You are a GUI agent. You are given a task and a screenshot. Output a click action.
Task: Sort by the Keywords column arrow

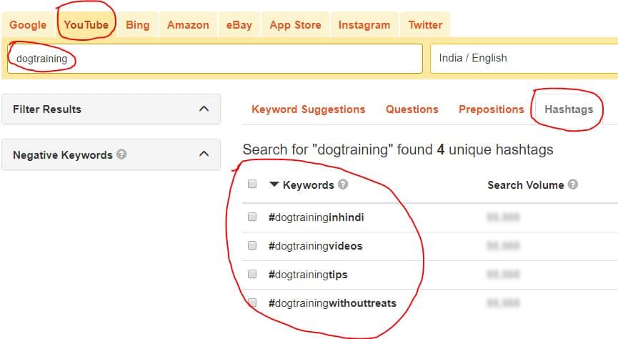[x=274, y=185]
